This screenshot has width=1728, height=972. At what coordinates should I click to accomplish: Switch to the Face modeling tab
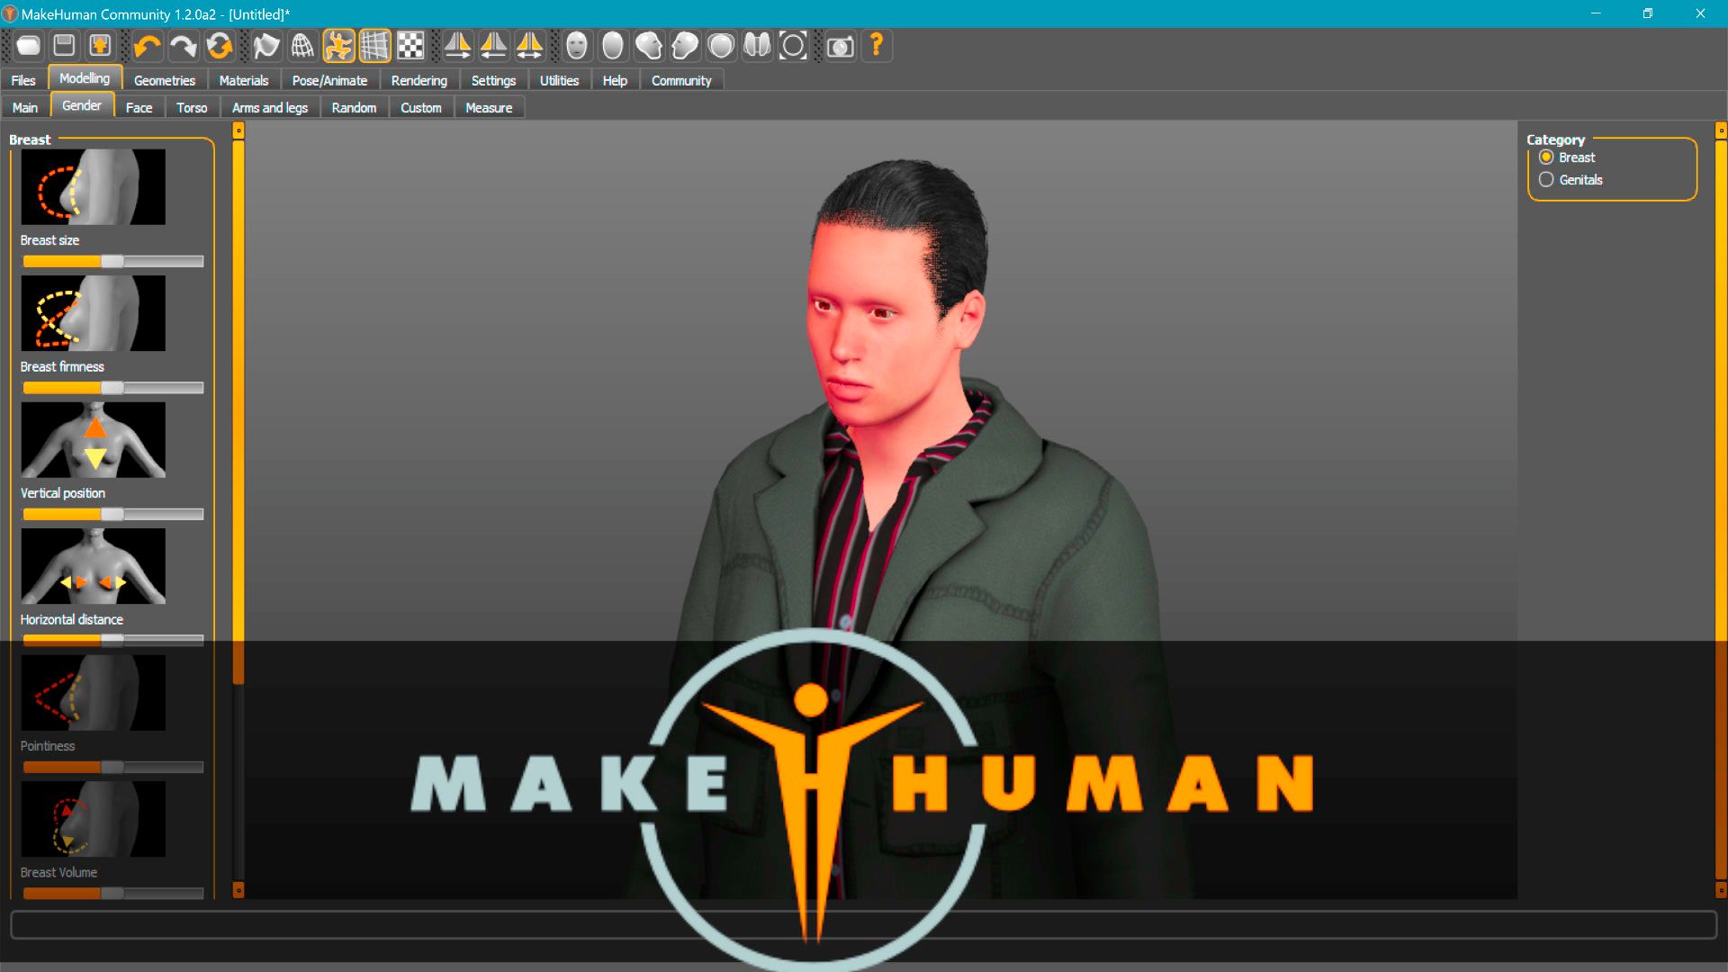tap(137, 107)
